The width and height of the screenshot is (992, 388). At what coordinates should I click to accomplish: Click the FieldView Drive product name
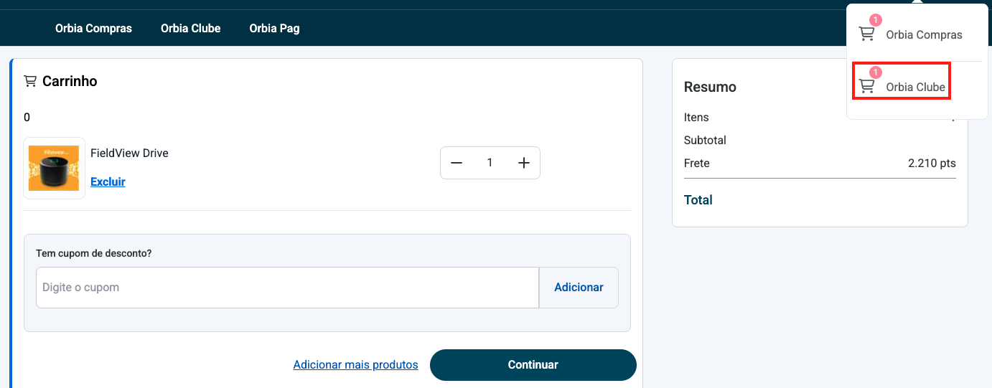[129, 153]
